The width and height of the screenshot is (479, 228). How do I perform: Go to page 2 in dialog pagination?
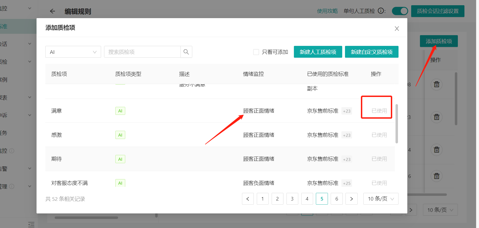pyautogui.click(x=277, y=199)
